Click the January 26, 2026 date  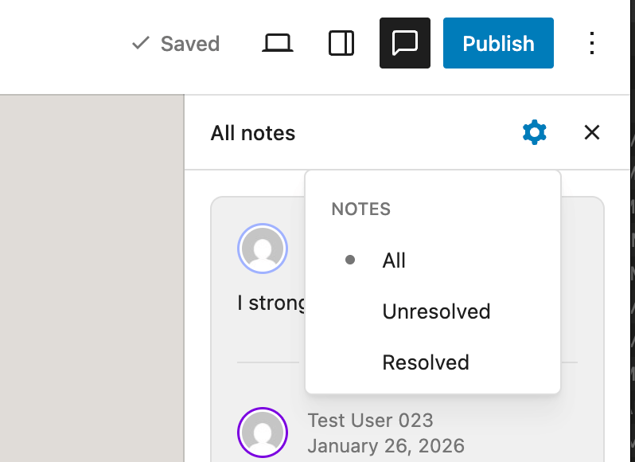(385, 445)
